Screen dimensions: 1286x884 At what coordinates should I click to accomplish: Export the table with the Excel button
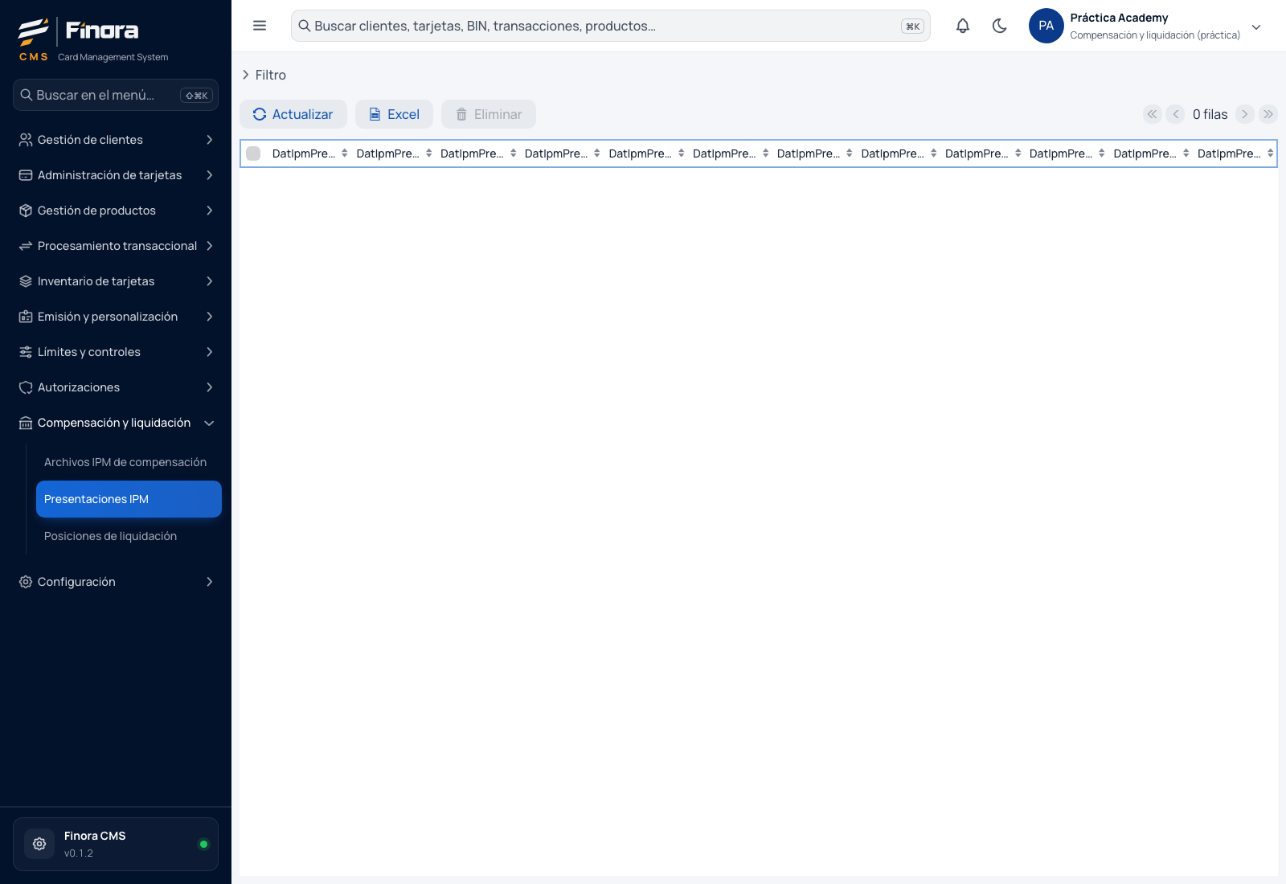395,114
